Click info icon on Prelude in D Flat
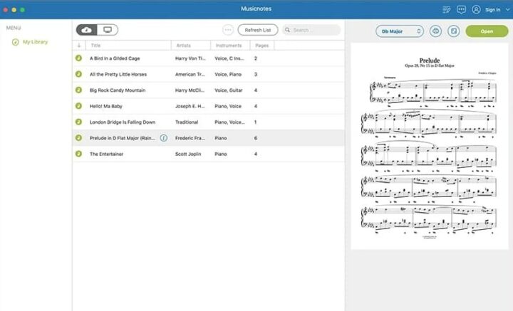 (x=164, y=137)
